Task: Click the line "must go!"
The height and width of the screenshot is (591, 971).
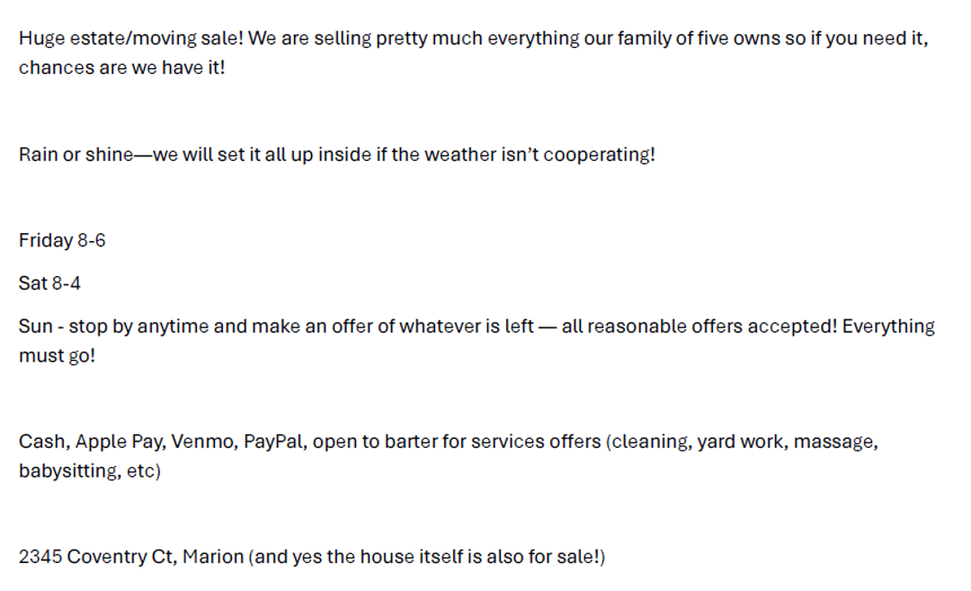Action: [x=57, y=355]
